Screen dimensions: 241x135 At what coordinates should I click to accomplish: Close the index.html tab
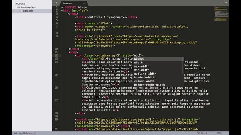84,3
